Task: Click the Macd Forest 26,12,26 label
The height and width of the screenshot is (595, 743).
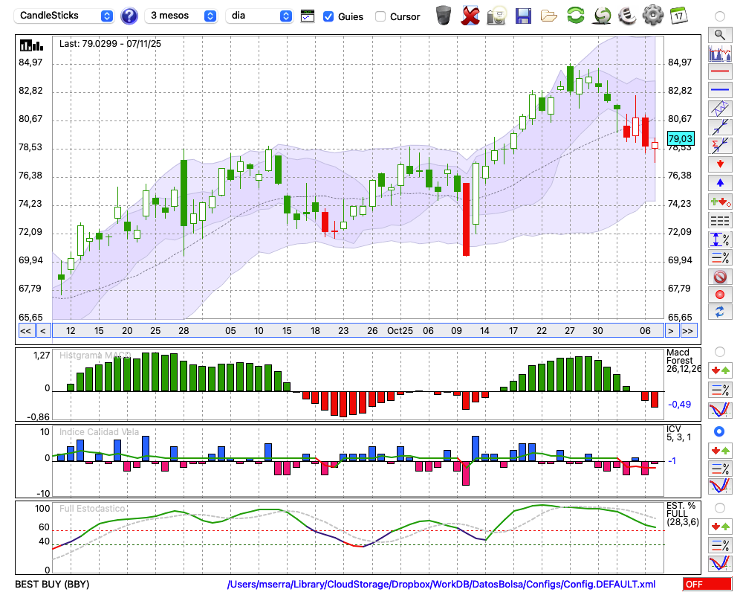Action: (x=684, y=361)
